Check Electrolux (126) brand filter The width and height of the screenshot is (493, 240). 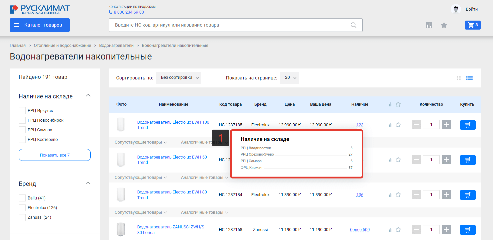click(22, 208)
